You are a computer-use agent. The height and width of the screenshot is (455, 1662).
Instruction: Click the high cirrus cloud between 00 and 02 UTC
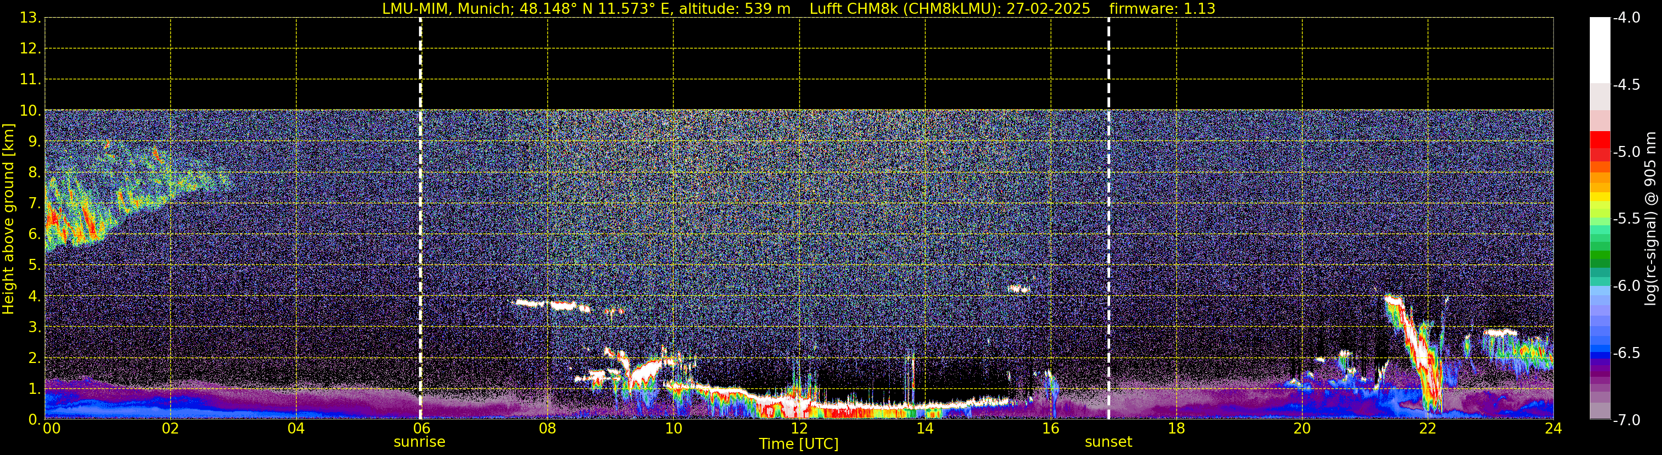[110, 197]
